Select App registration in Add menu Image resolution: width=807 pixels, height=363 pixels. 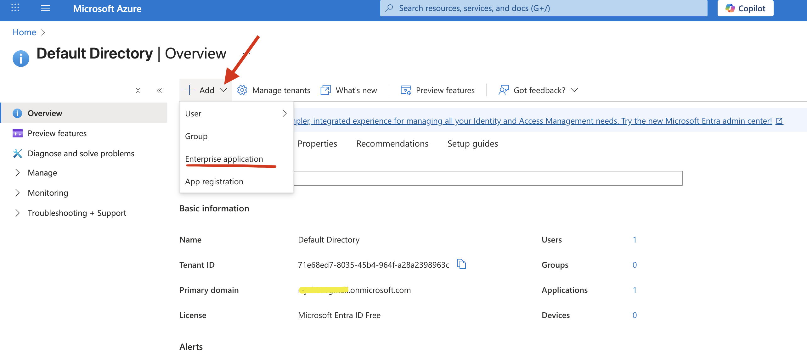tap(236, 181)
